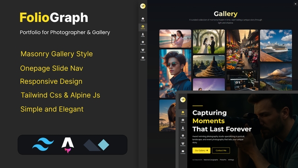Open Services gear icon in hero page sidebar
The width and height of the screenshot is (298, 168).
pos(183,136)
